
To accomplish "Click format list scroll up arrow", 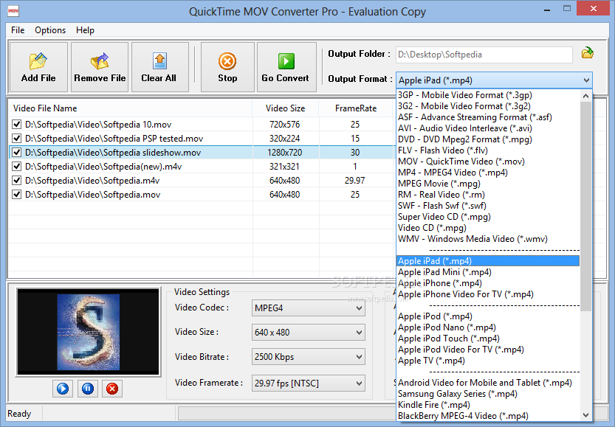I will (x=585, y=96).
